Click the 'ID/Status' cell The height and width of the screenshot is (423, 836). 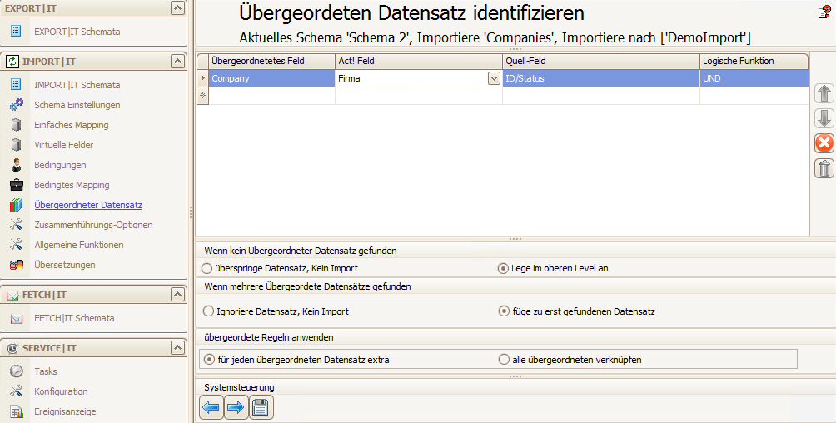(601, 78)
